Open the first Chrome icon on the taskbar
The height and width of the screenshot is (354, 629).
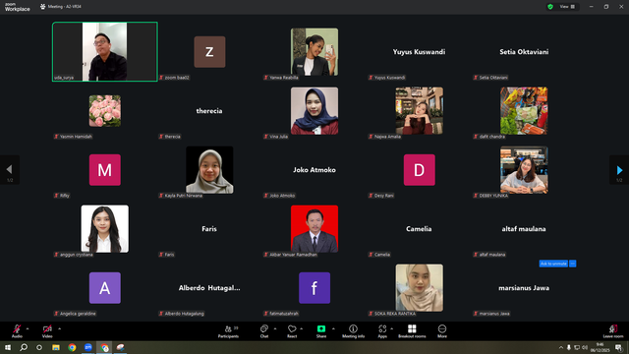click(72, 347)
